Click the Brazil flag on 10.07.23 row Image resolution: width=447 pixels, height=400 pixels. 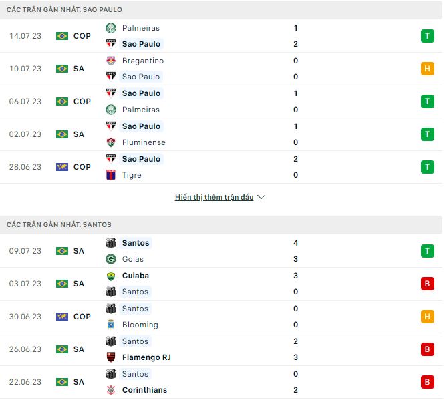(62, 69)
